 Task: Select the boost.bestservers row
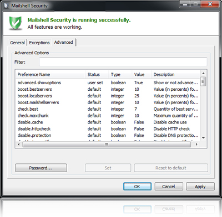[108, 89]
